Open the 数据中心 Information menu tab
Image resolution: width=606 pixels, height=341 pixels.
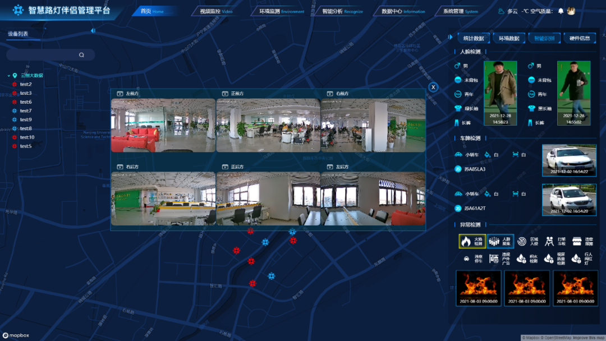click(x=403, y=11)
